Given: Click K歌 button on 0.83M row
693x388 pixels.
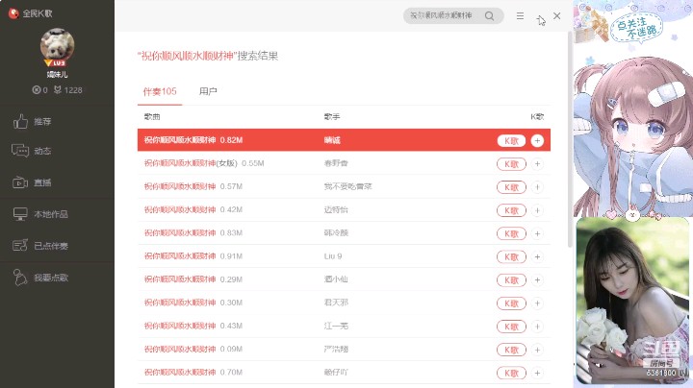Looking at the screenshot, I should coord(511,233).
